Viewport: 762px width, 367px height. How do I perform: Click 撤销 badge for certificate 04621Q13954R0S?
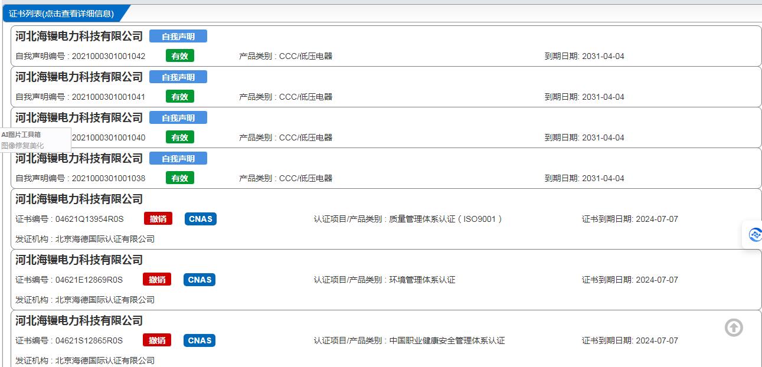click(158, 219)
